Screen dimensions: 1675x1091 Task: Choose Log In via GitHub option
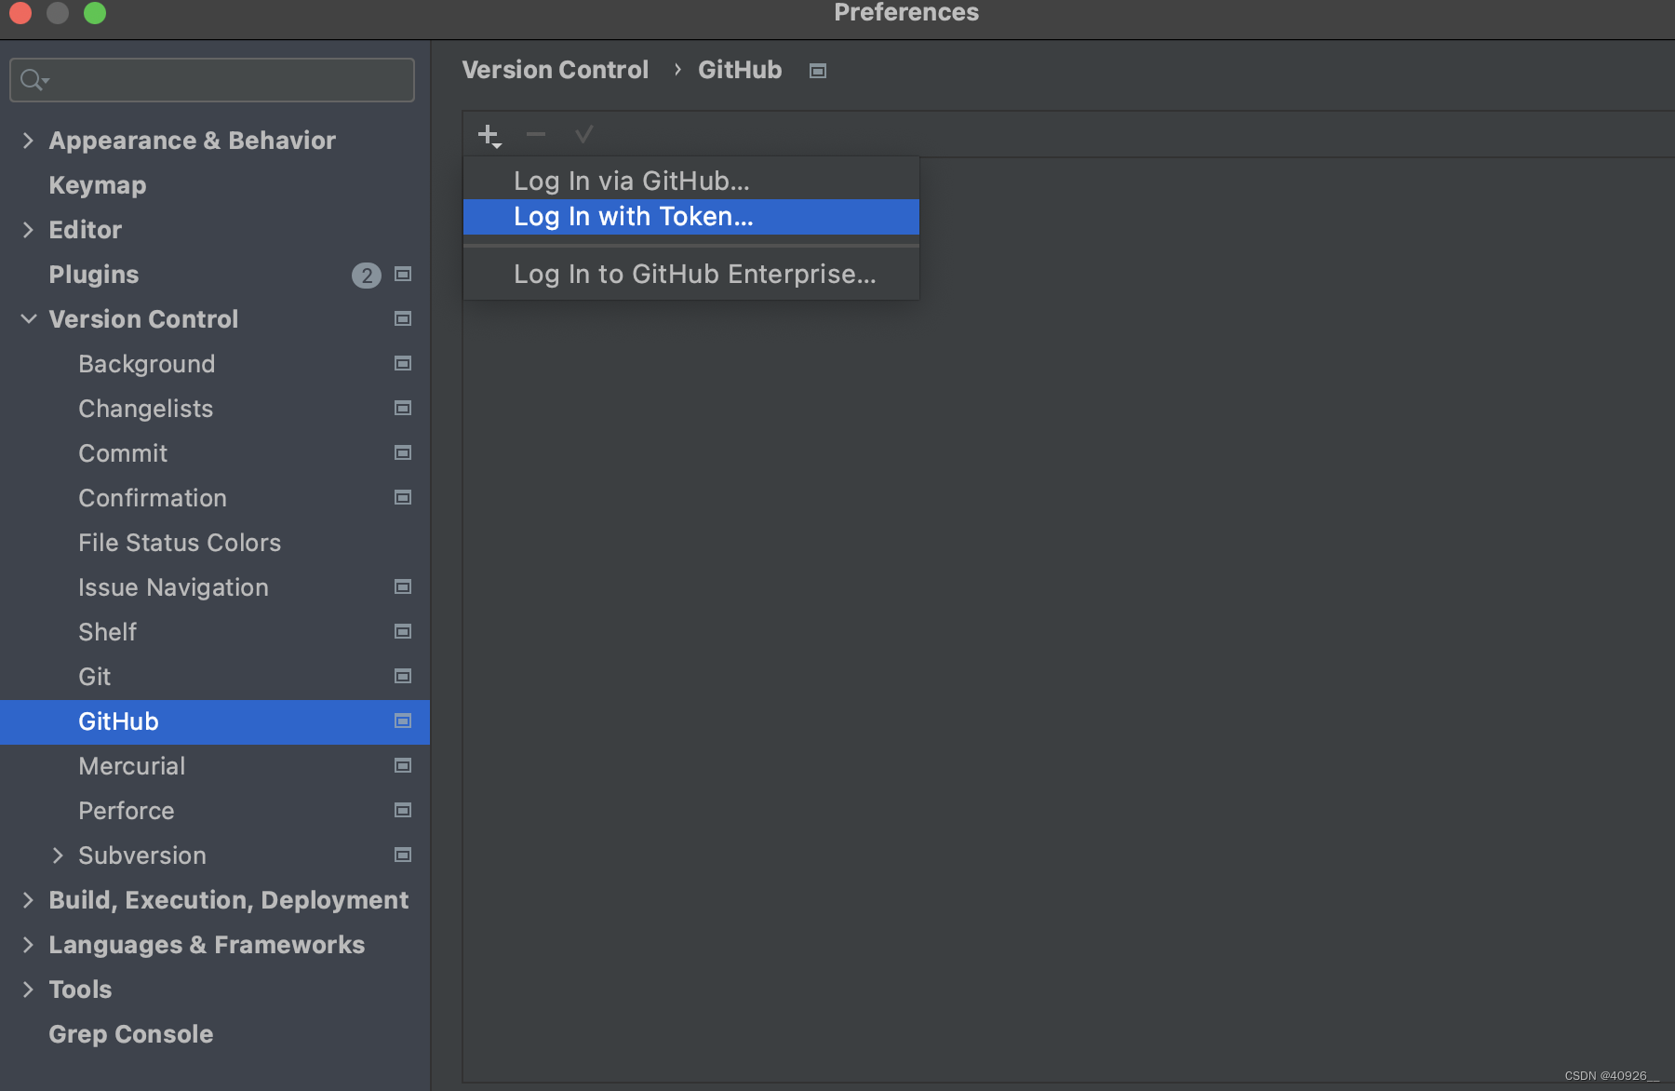[690, 181]
